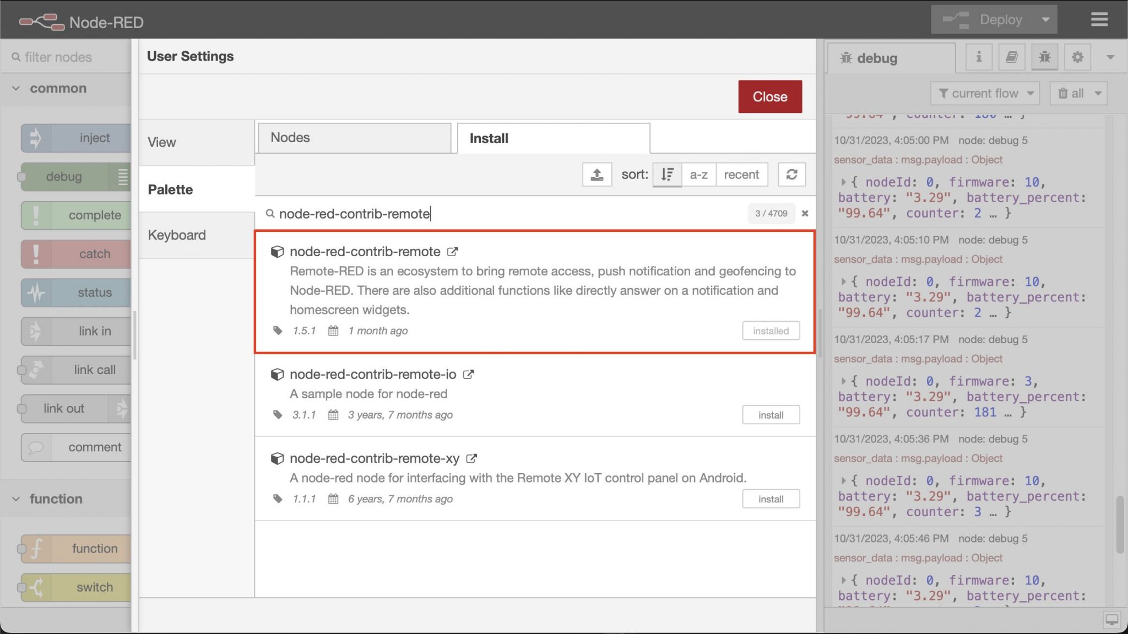
Task: Install node-red-contrib-remote-io module
Action: pyautogui.click(x=771, y=415)
